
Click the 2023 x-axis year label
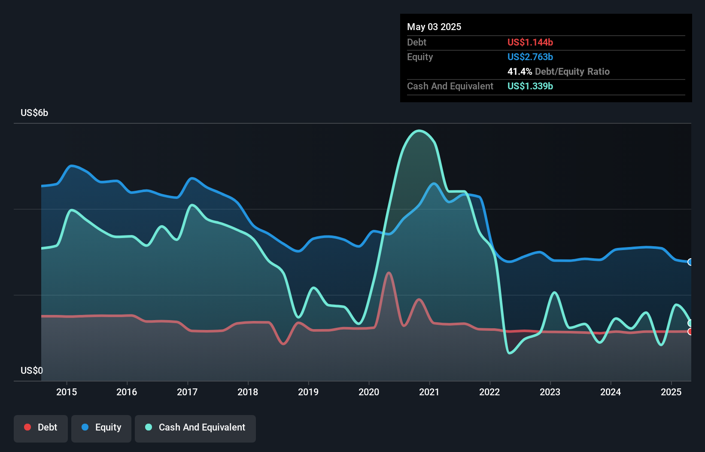coord(550,392)
